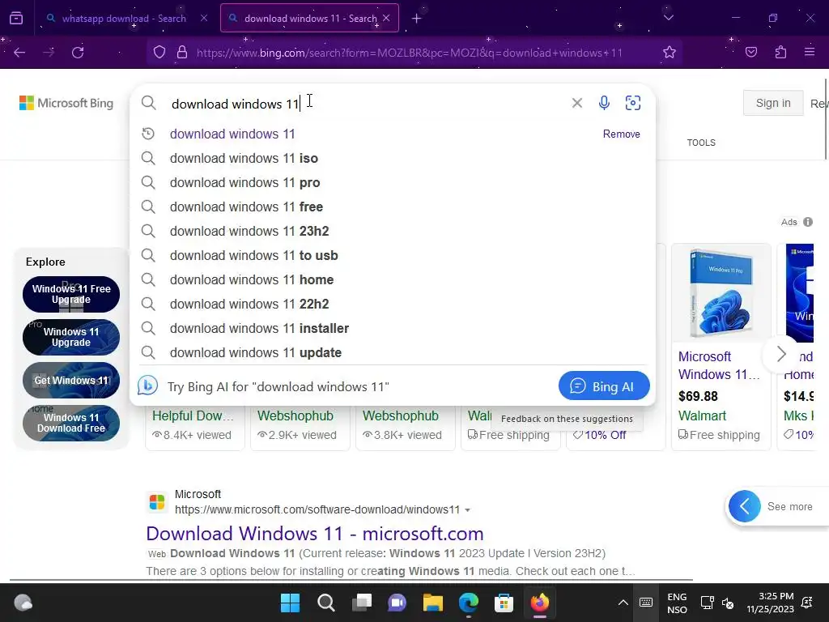Advance the shopping carousel with arrow
The width and height of the screenshot is (829, 622).
click(781, 354)
